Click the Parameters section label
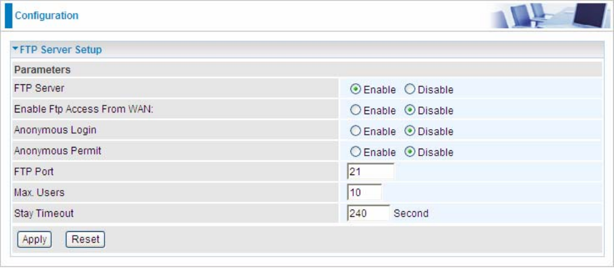This screenshot has height=268, width=614. [43, 70]
